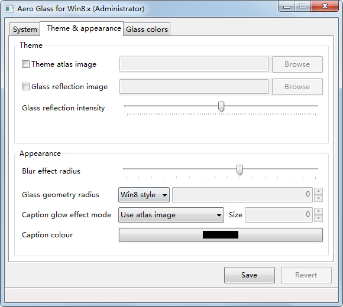Open the Win8 style geometry dropdown
Image resolution: width=343 pixels, height=307 pixels.
[144, 195]
